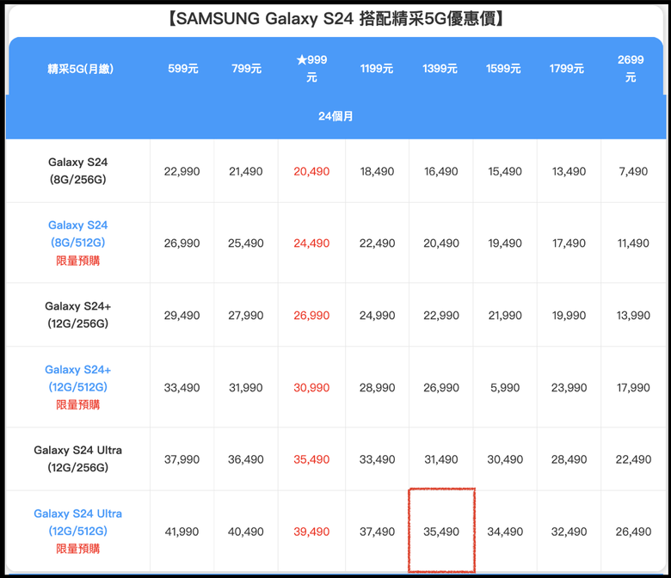Click the 21,990 price cell
The width and height of the screenshot is (671, 578).
point(505,316)
